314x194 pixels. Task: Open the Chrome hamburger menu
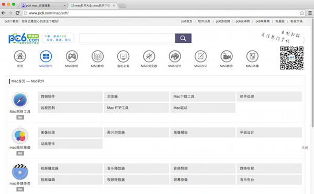[310, 13]
